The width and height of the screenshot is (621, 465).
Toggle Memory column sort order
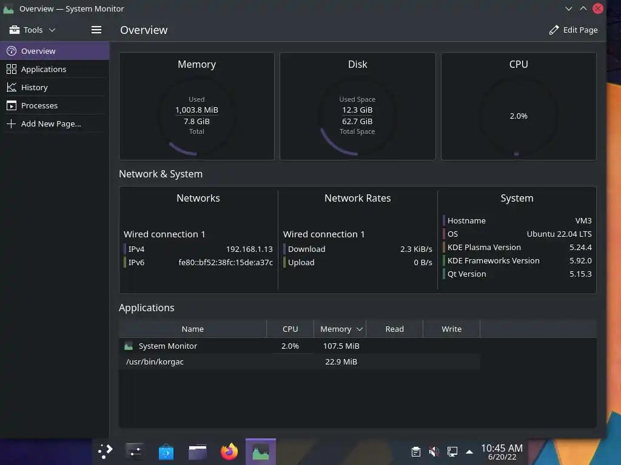click(x=340, y=329)
